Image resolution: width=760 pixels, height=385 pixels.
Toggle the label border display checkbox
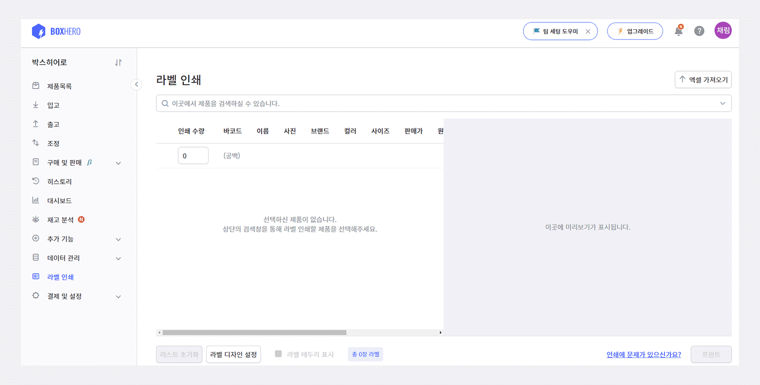278,354
